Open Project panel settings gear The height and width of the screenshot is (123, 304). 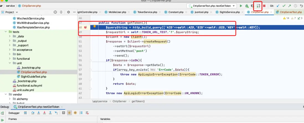coord(68,12)
